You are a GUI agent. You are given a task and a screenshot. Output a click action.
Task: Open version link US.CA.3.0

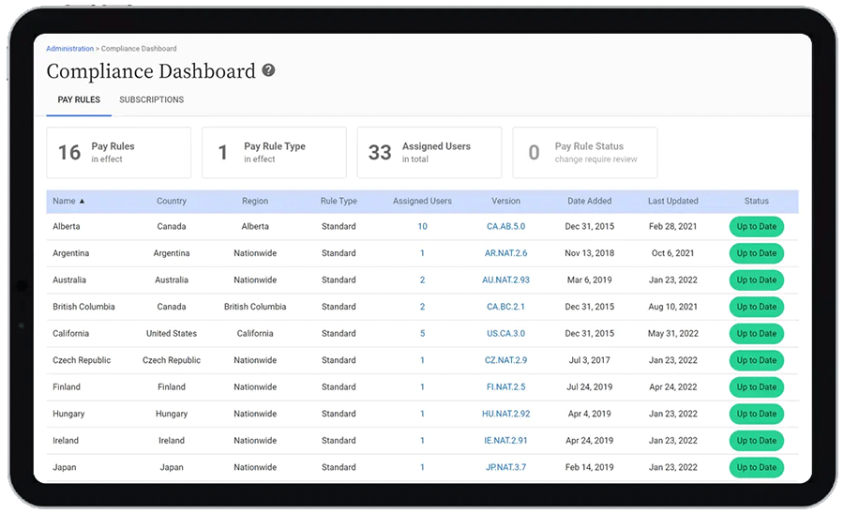tap(505, 333)
